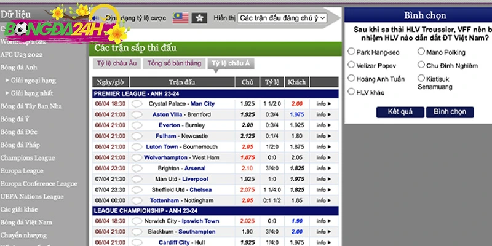Open Chuyển nhượng sidebar link
Viewport: 492px width, 246px height.
[23, 236]
